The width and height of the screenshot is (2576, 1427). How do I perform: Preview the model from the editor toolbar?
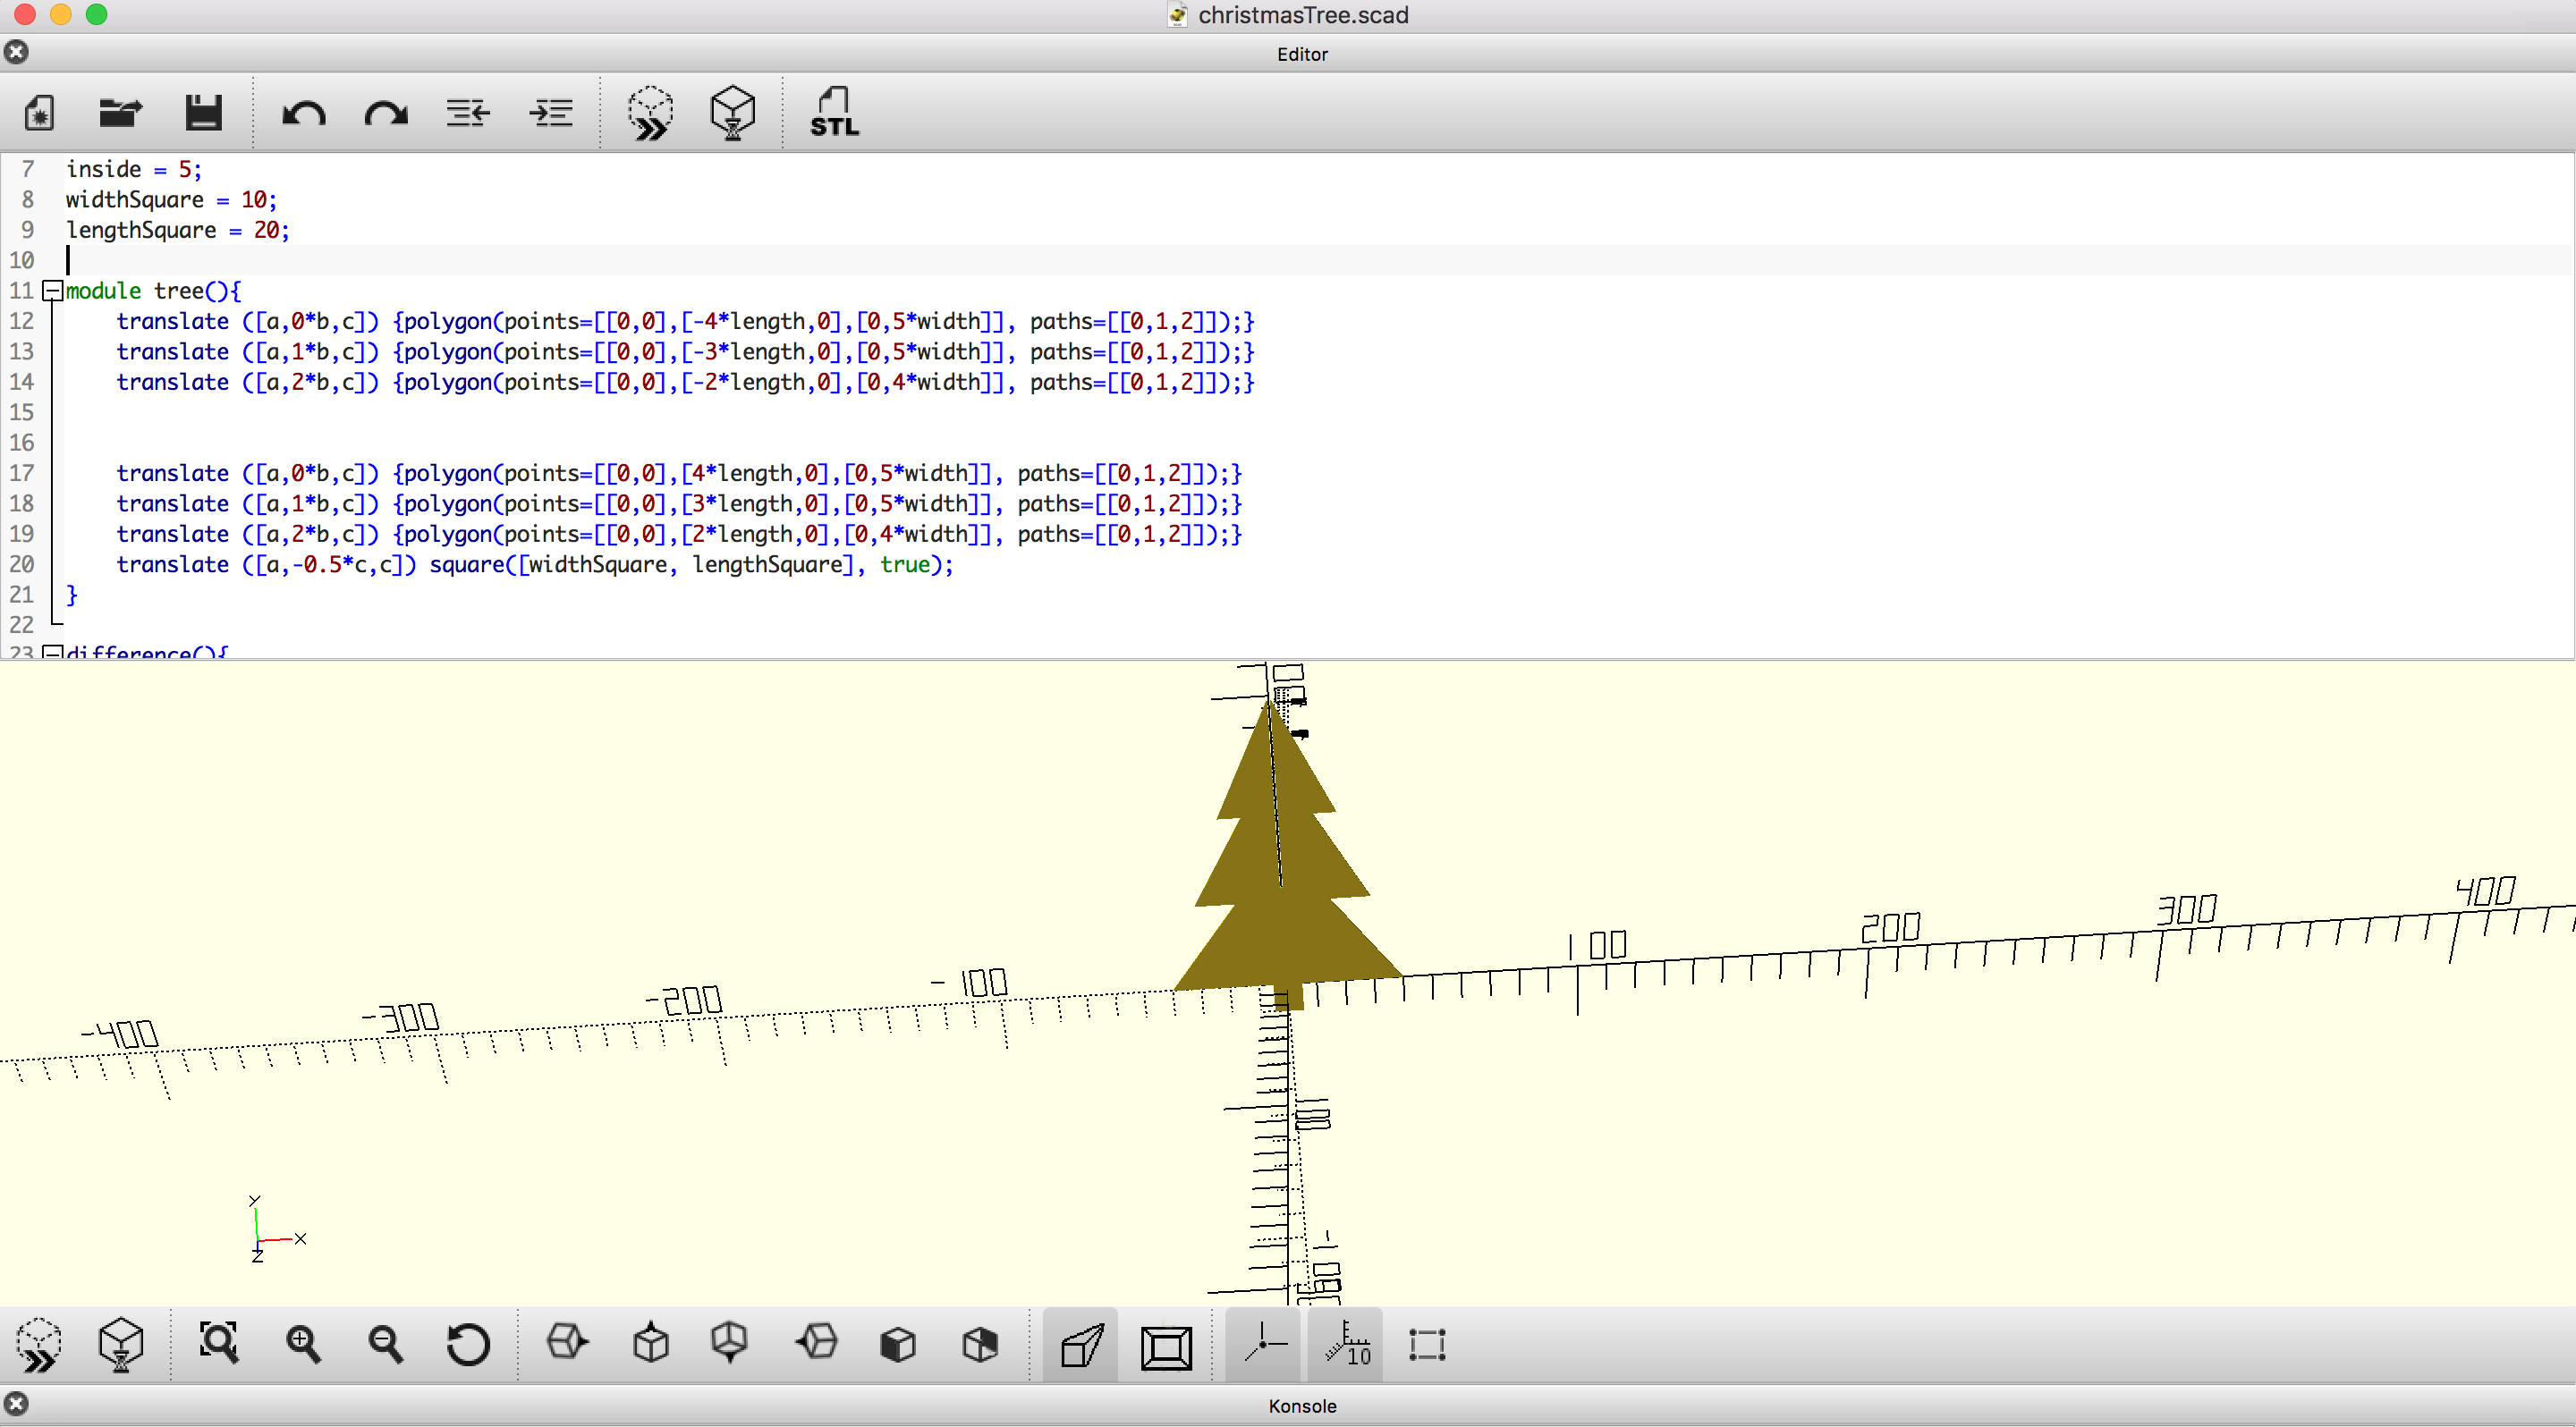(650, 113)
